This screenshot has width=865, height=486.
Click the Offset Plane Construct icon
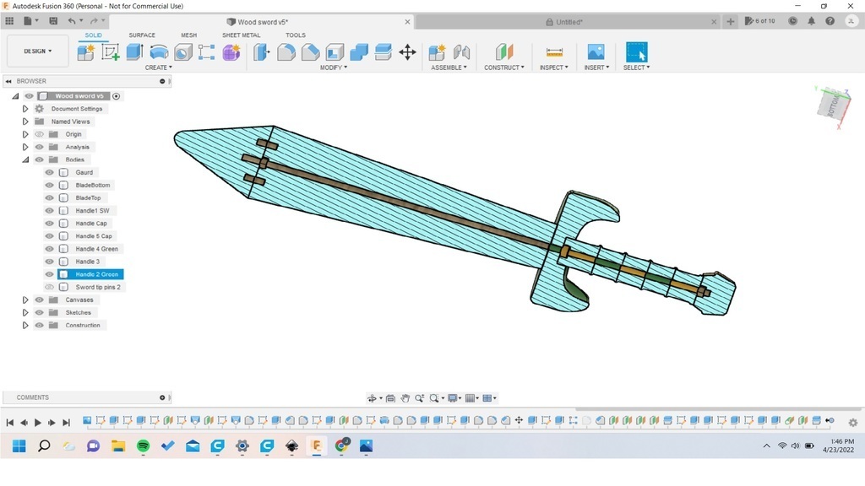tap(504, 52)
